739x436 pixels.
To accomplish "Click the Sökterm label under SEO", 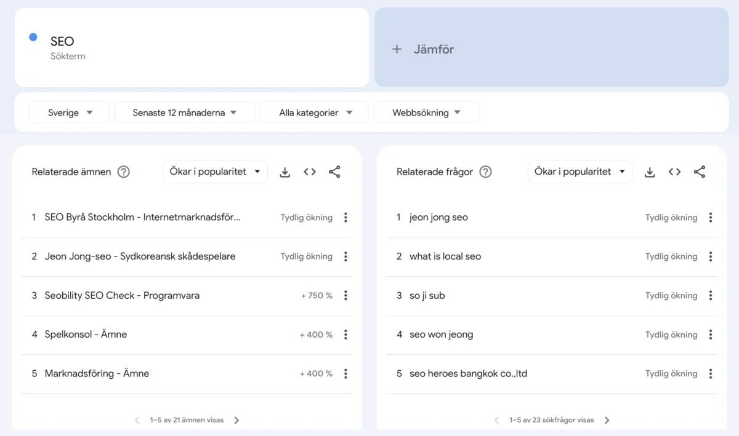I will 68,57.
